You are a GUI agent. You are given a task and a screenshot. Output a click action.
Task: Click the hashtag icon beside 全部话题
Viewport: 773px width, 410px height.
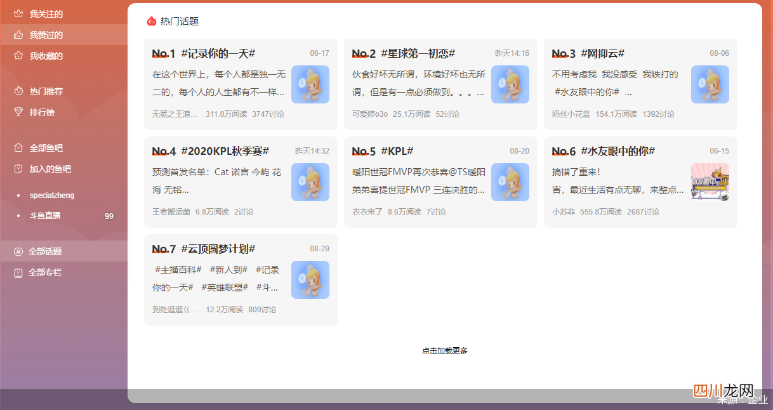tap(18, 251)
